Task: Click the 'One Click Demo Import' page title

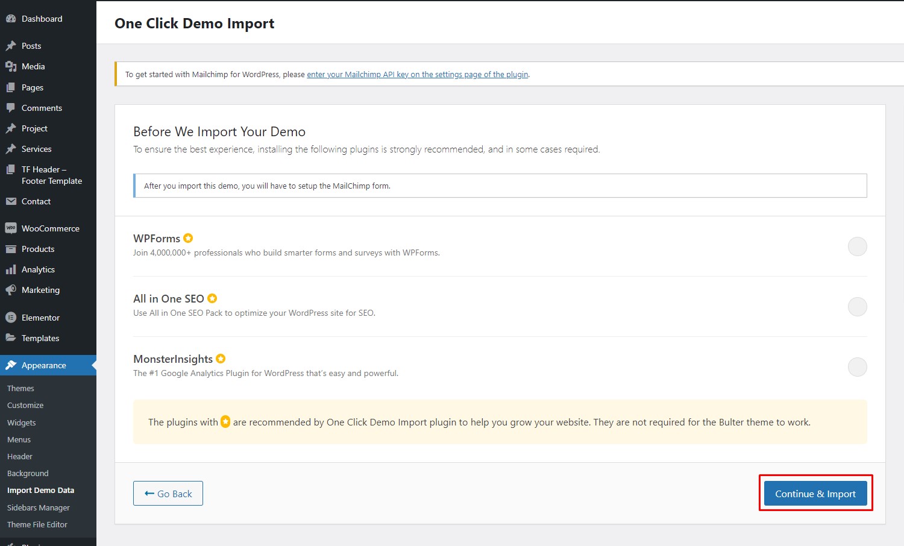Action: (x=195, y=24)
